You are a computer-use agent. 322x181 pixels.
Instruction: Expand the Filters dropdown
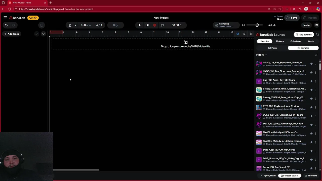tap(262, 55)
